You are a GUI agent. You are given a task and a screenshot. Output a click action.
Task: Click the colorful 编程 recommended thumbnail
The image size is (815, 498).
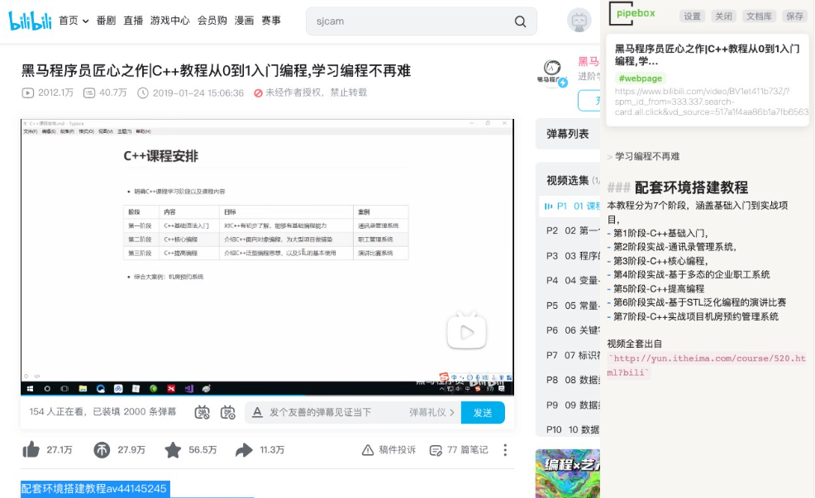[x=568, y=473]
